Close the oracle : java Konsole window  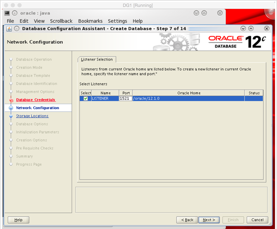click(x=220, y=13)
